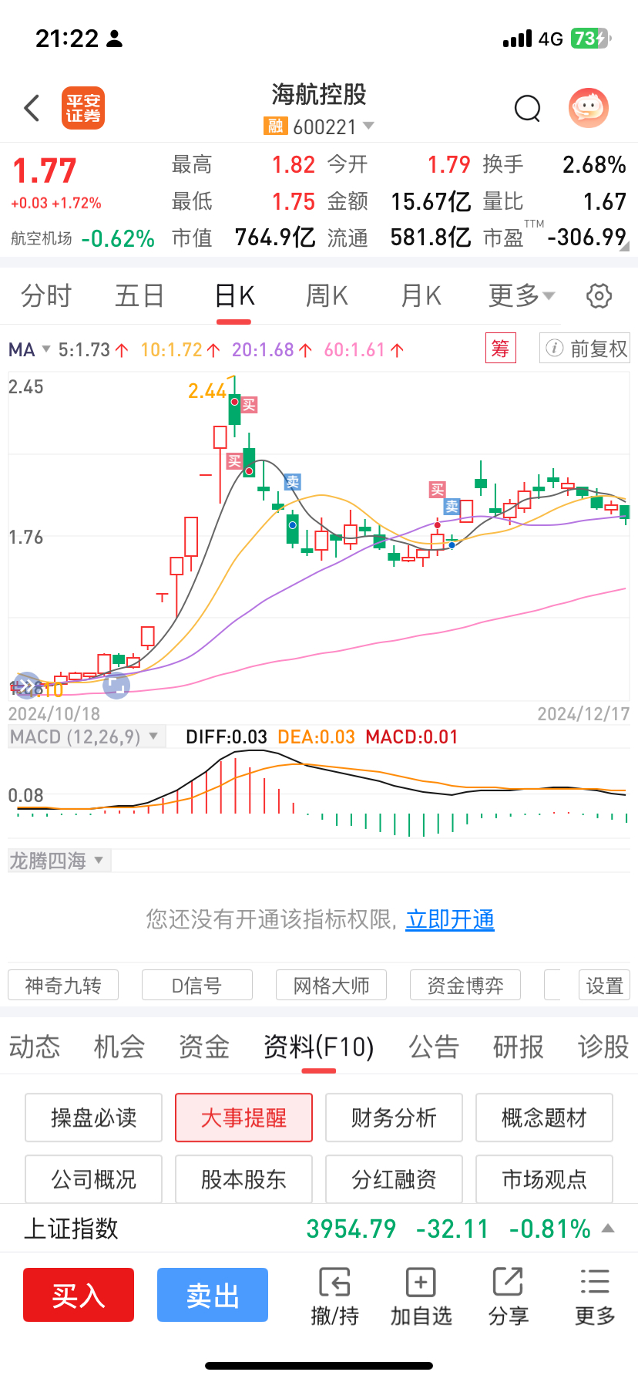Open the 公告 tab
This screenshot has width=638, height=1382.
pyautogui.click(x=434, y=1047)
